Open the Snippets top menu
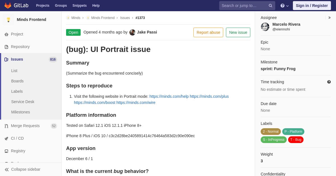 80,6
